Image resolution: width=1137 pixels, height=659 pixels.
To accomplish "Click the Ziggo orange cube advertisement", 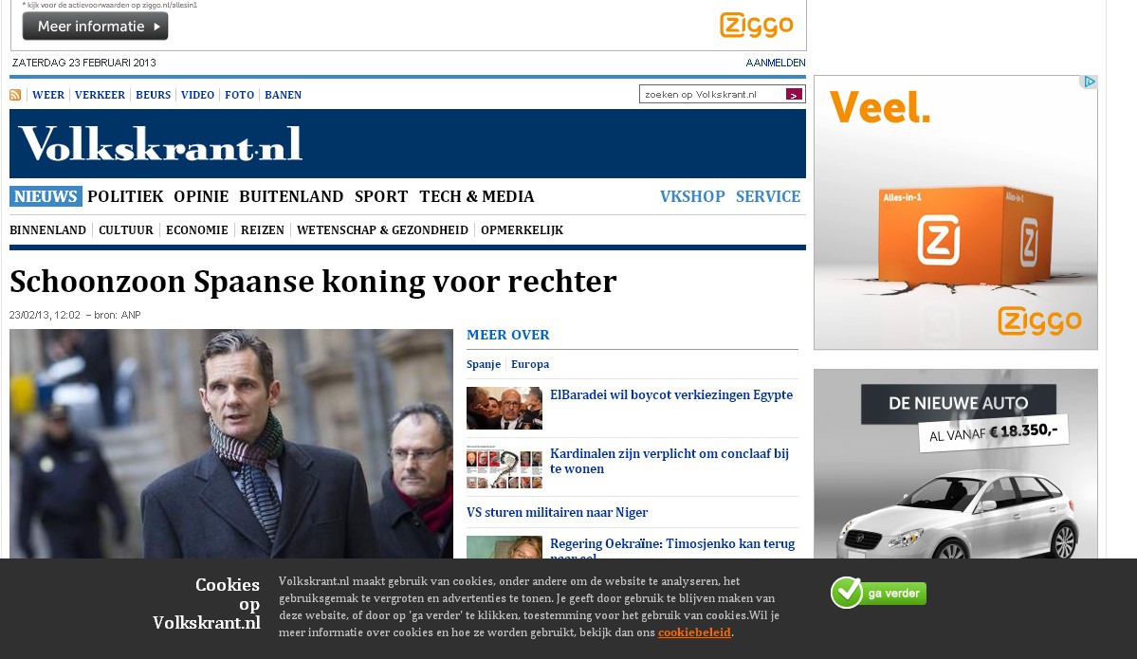I will [956, 212].
